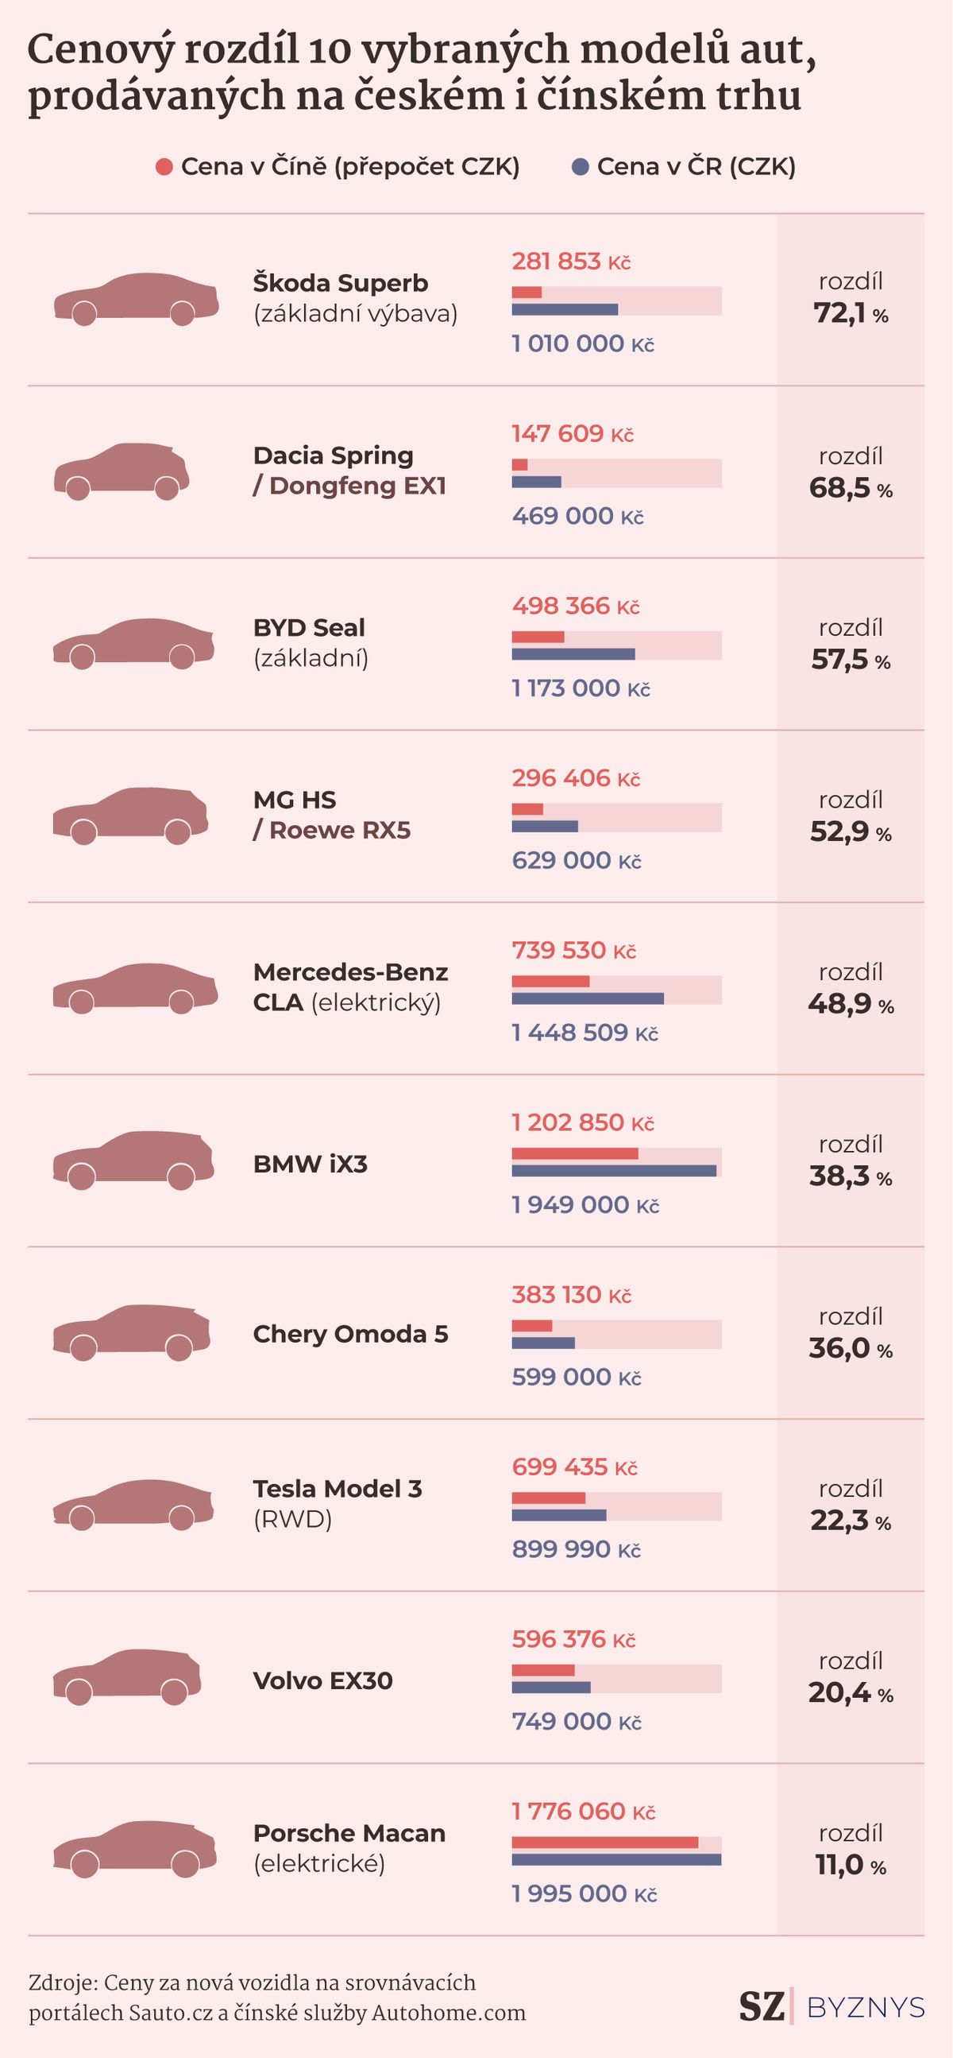Viewport: 953px width, 2058px height.
Task: Click the Škoda Superb model name
Action: [x=341, y=284]
